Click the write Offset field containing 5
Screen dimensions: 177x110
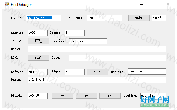pos(75,72)
